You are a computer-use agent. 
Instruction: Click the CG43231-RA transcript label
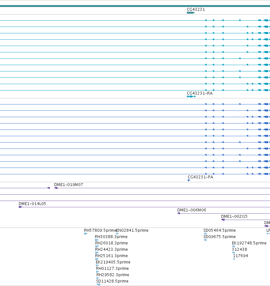(x=200, y=93)
